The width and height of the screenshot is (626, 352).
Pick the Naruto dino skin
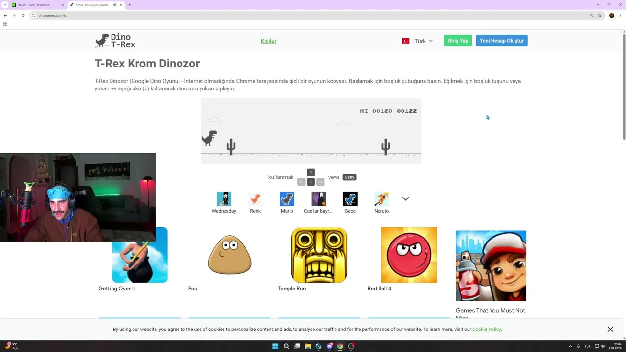pos(381,202)
